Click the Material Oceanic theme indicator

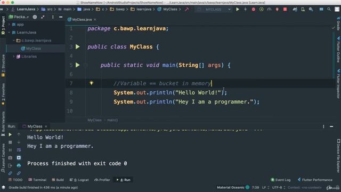233,187
